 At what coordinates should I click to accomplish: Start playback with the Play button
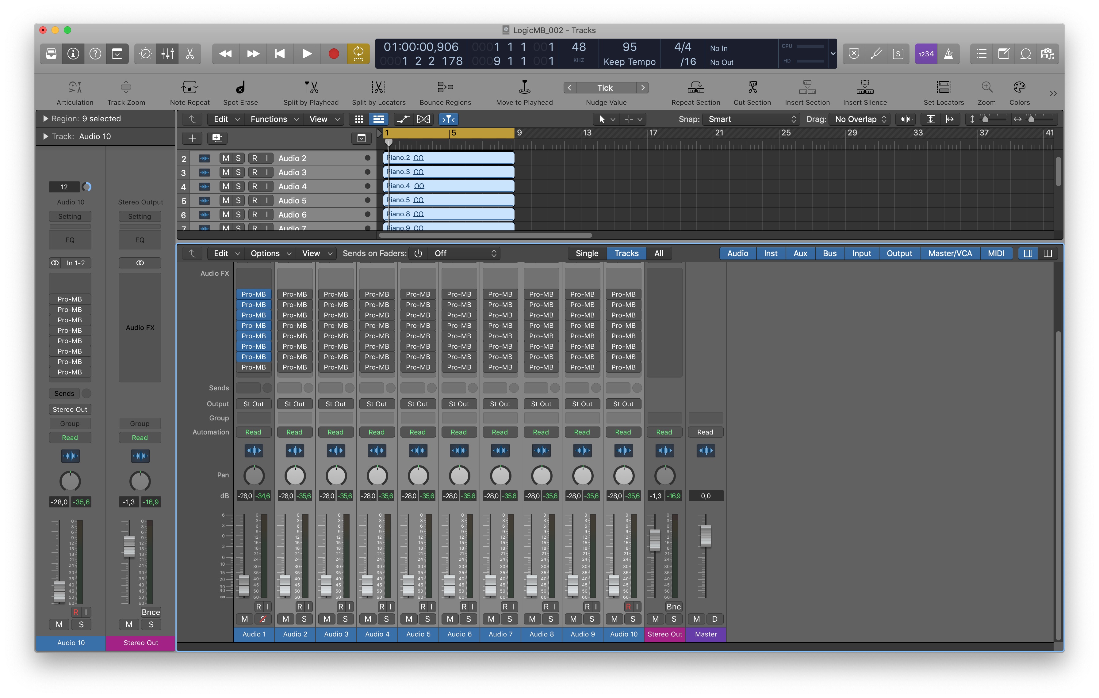point(307,54)
